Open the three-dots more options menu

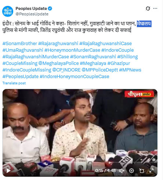click(x=155, y=8)
